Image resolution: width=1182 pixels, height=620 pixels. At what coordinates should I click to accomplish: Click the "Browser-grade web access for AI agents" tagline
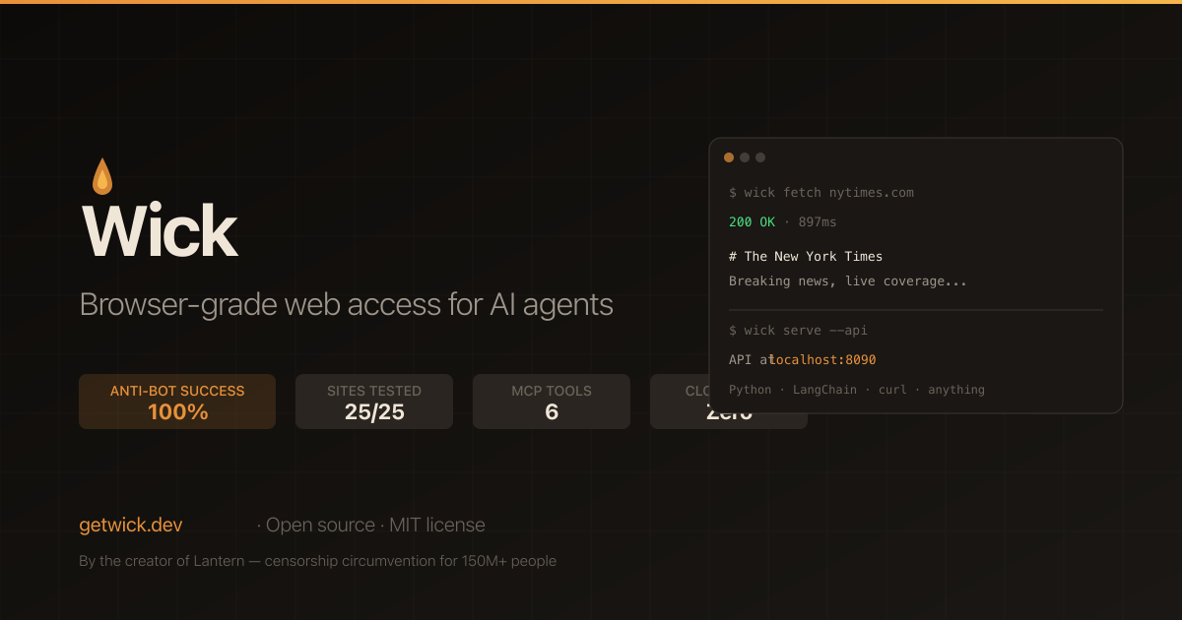346,305
